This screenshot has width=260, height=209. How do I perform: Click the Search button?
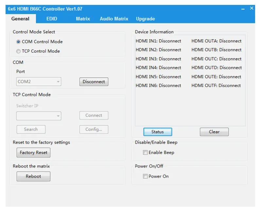coord(31,130)
